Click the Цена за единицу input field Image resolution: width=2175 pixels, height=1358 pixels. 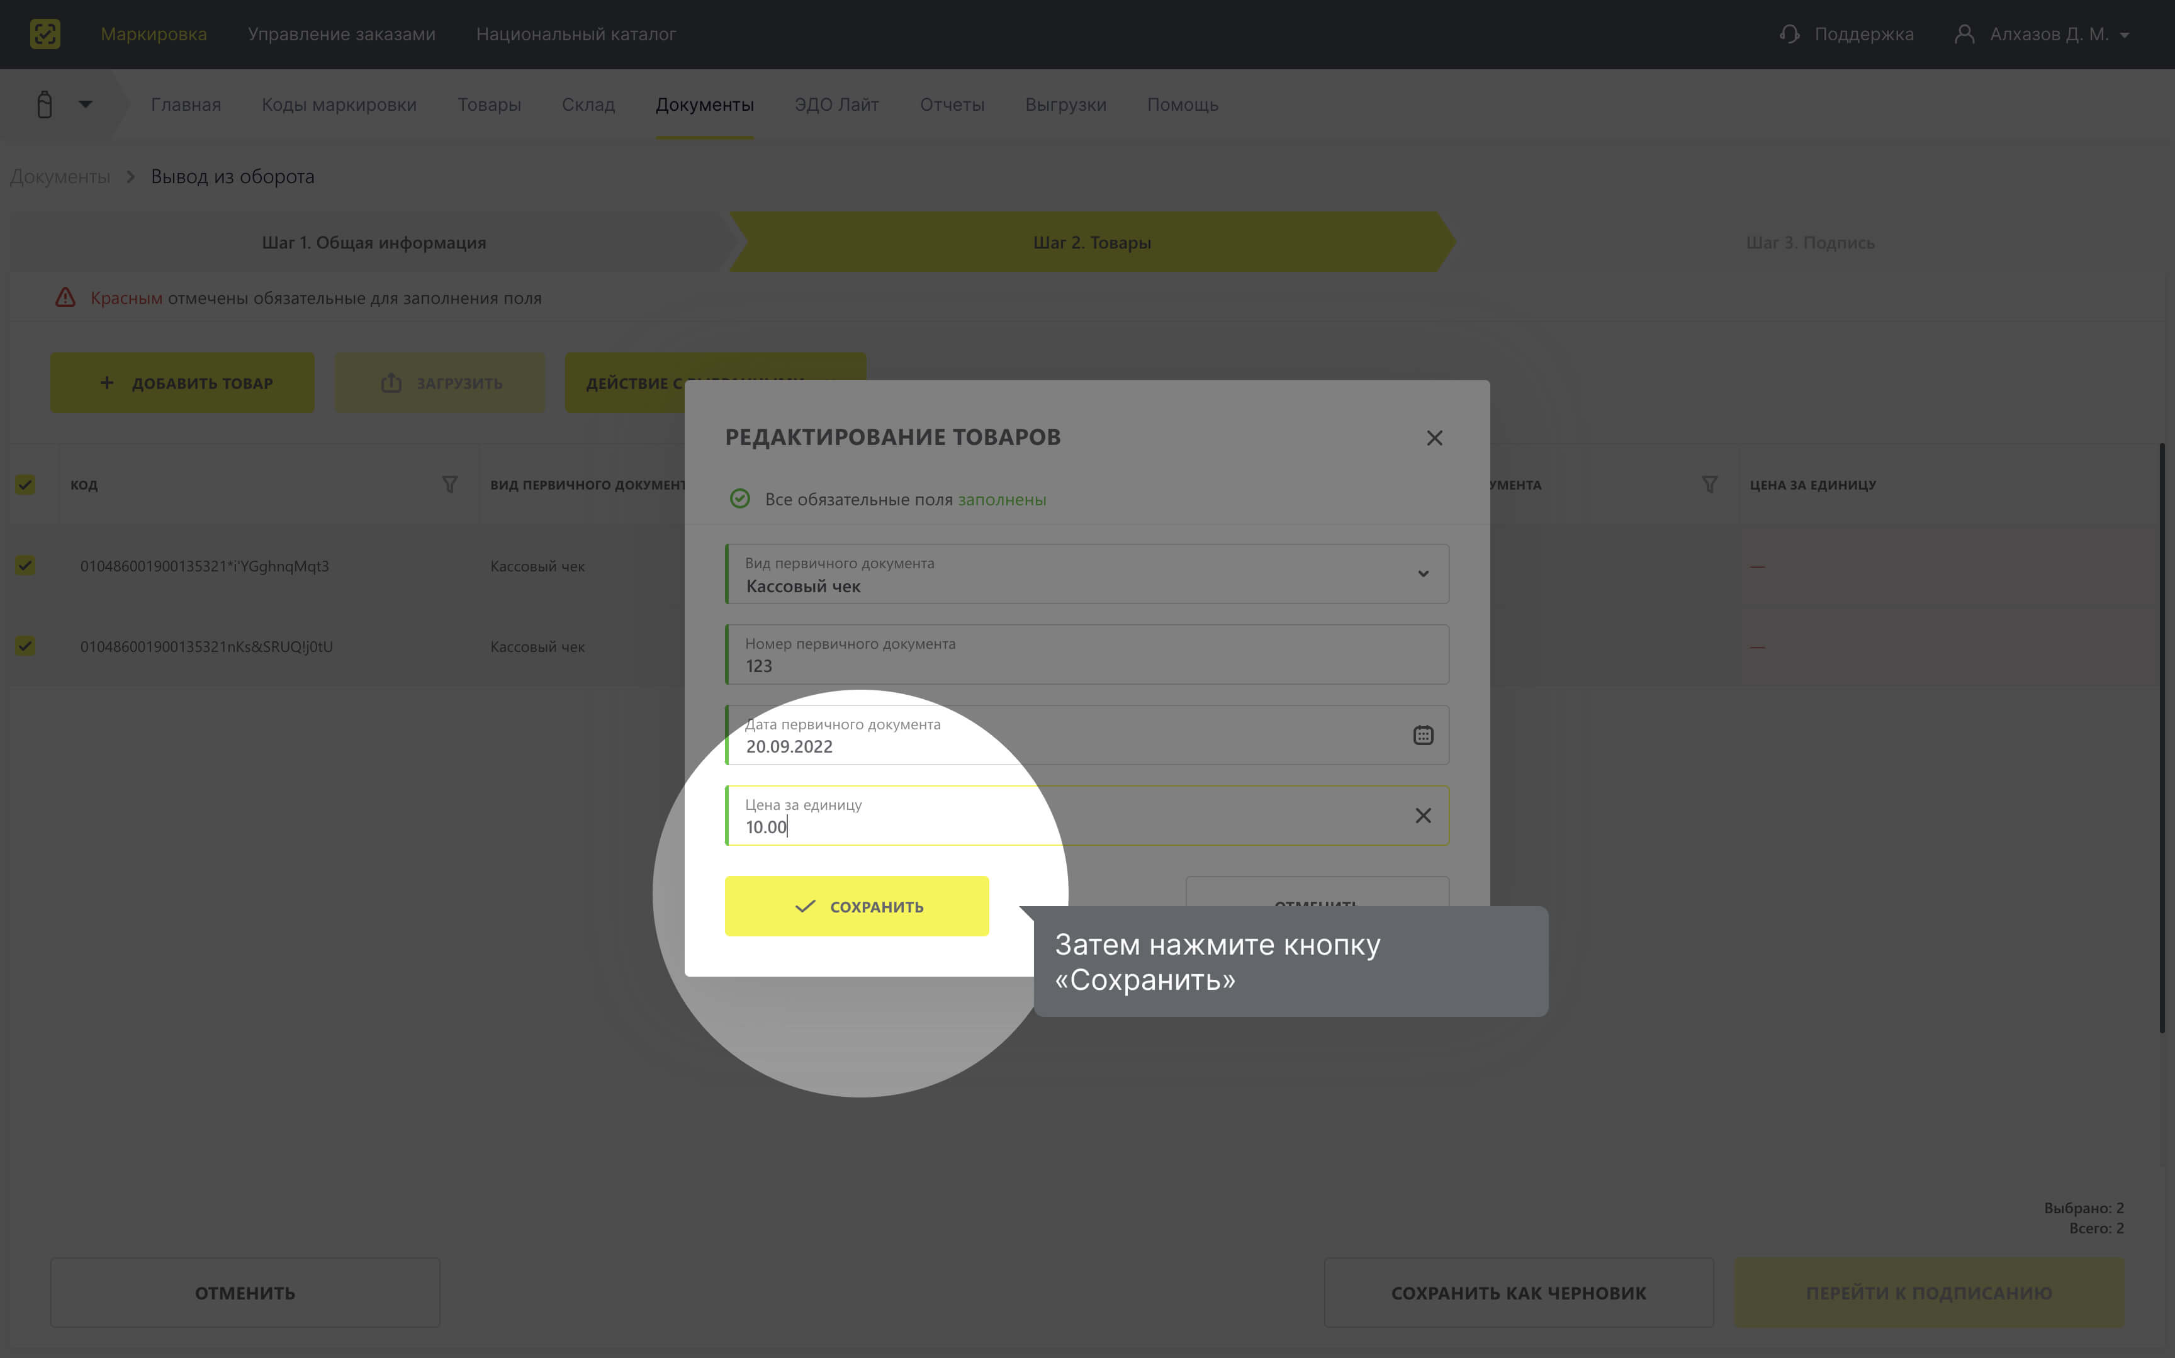coord(1087,816)
